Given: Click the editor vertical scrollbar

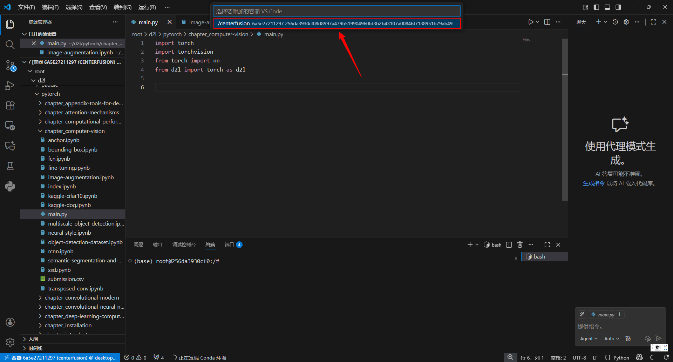Looking at the screenshot, I should [x=565, y=119].
